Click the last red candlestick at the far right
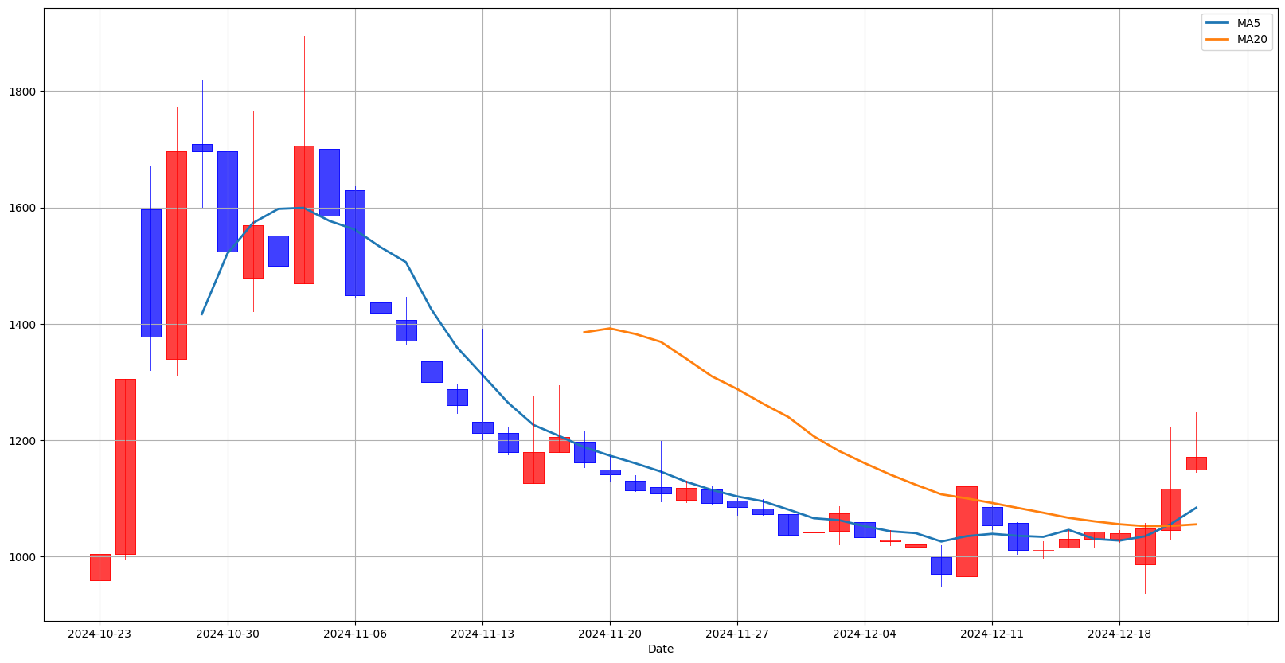This screenshot has height=663, width=1285. (x=1196, y=463)
